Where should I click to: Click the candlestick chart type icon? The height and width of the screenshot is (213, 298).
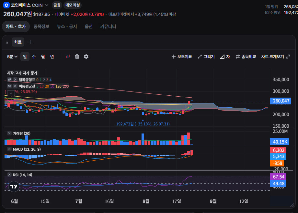[x=68, y=57]
